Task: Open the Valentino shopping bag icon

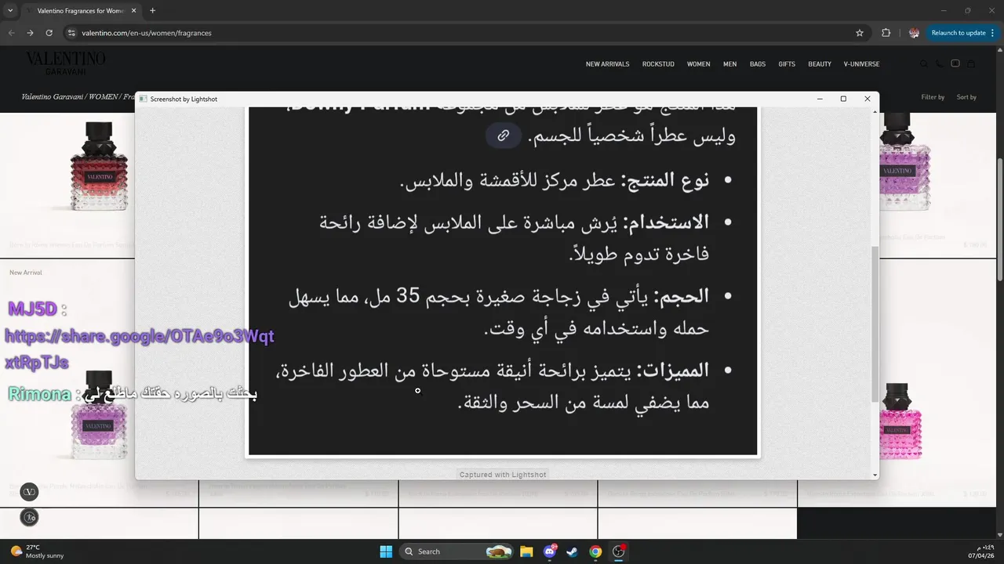Action: coord(971,64)
